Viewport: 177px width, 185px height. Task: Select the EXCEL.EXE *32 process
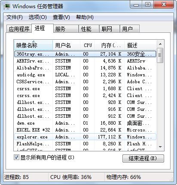coord(85,130)
